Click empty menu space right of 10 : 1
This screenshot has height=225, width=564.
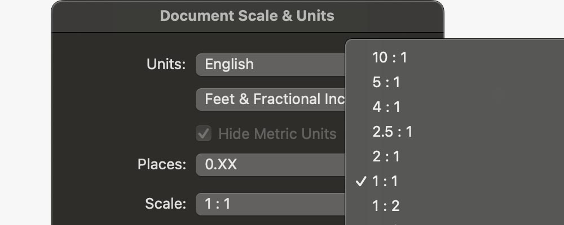[485, 57]
